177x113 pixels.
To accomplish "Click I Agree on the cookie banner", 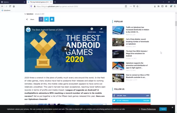I will [x=163, y=109].
